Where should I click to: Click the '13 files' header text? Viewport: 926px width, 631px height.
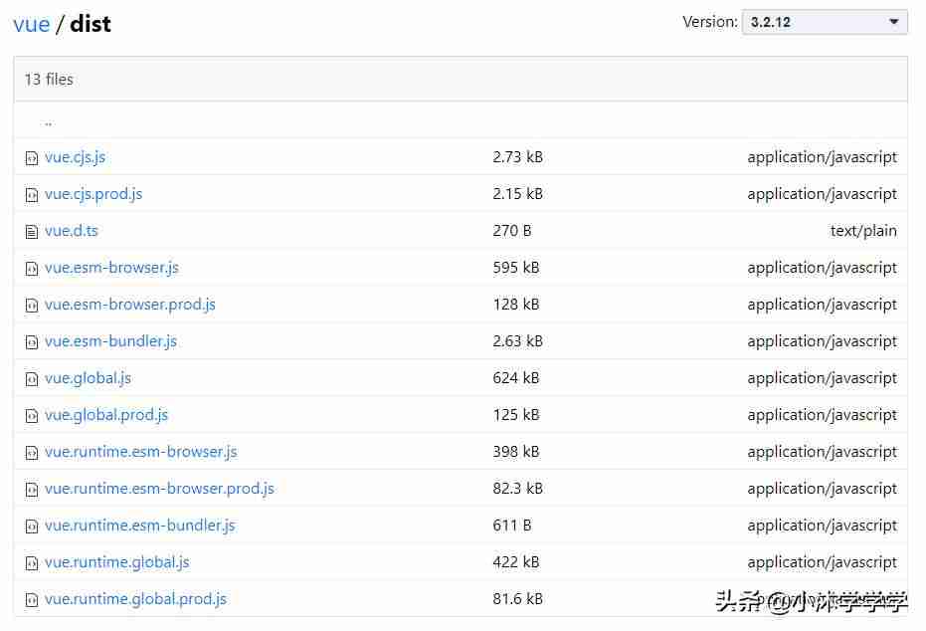point(49,80)
